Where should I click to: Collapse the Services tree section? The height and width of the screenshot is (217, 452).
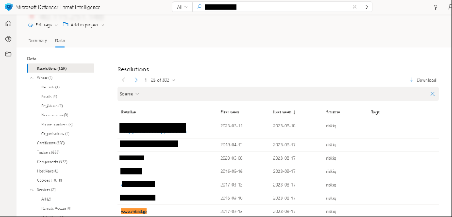click(x=32, y=189)
